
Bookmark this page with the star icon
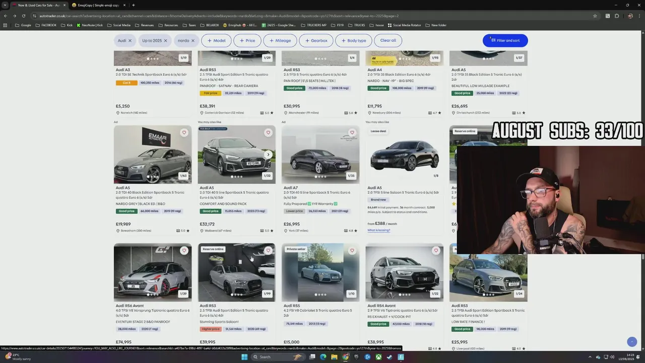595,16
